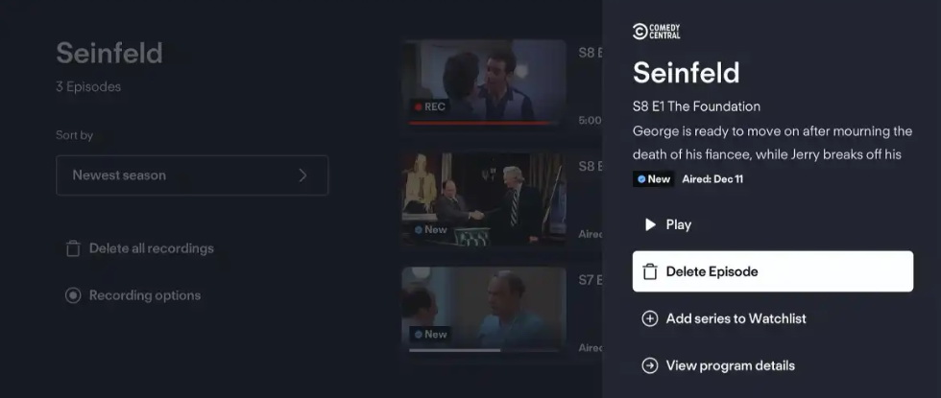Click trash icon for Delete all recordings
The width and height of the screenshot is (941, 398).
pyautogui.click(x=73, y=248)
